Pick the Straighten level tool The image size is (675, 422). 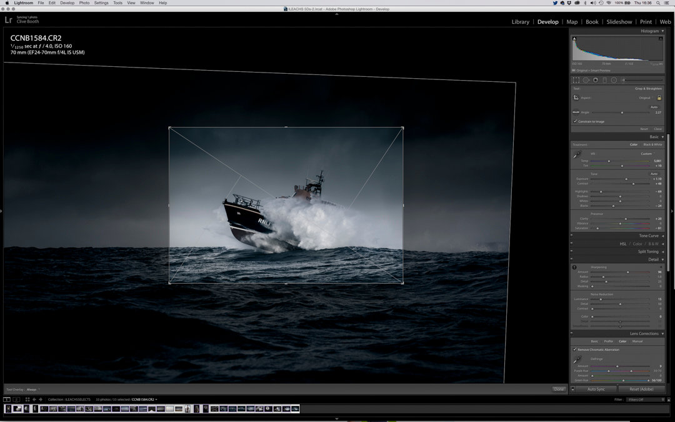coord(576,113)
